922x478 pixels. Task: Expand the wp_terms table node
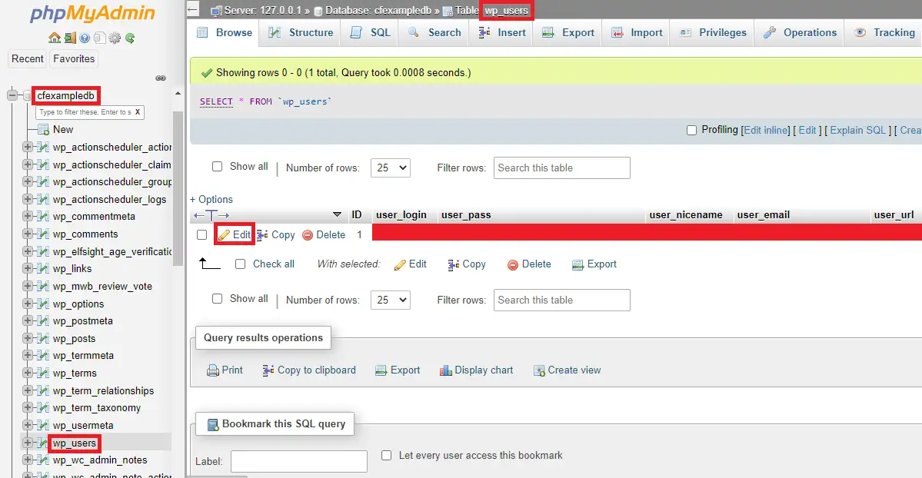click(x=27, y=373)
